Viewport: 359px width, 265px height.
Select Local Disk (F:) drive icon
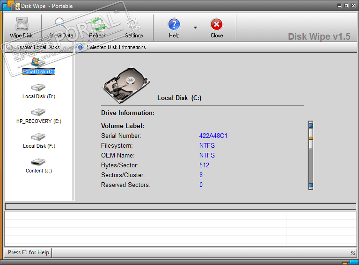pos(38,137)
